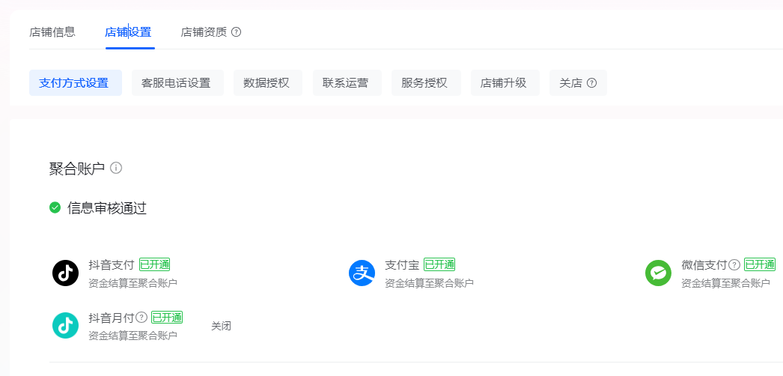Click help icon on the 关店 button
The image size is (783, 376).
click(592, 83)
